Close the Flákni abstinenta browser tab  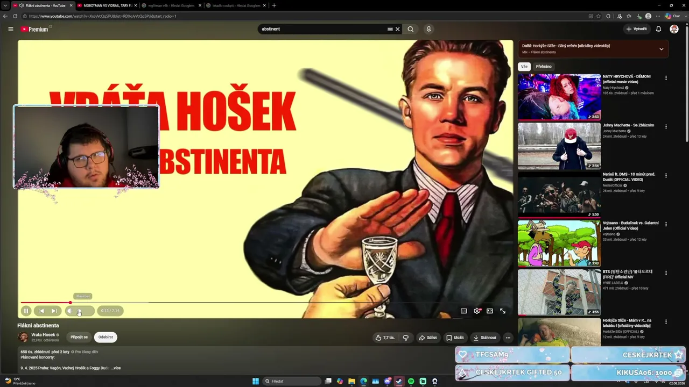click(x=71, y=5)
